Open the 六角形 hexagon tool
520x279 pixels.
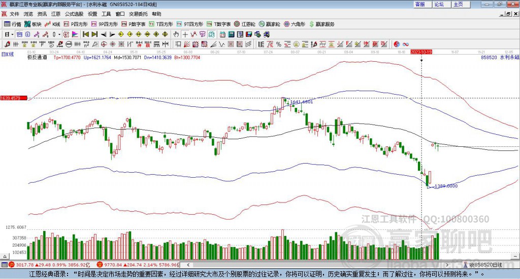(x=295, y=24)
